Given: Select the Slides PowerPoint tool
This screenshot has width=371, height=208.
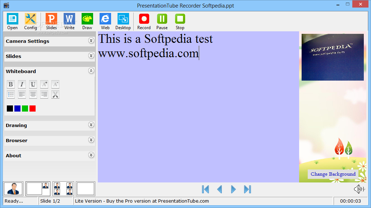Looking at the screenshot, I should (51, 21).
